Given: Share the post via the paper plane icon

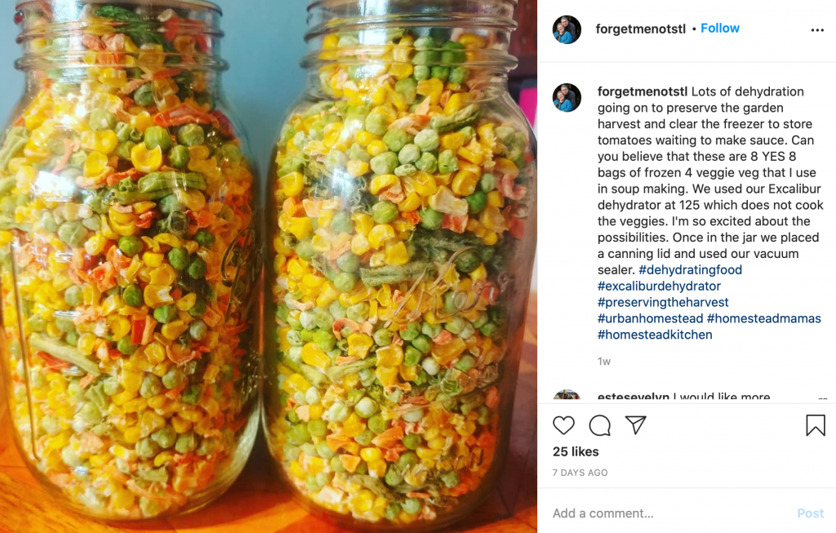Looking at the screenshot, I should (x=635, y=424).
